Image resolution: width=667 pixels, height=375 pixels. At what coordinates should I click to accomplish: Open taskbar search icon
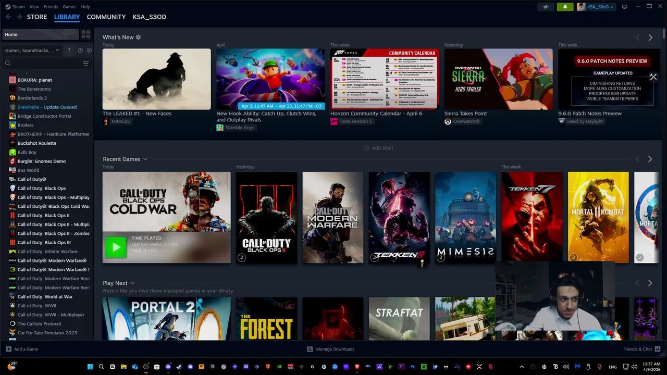click(101, 367)
